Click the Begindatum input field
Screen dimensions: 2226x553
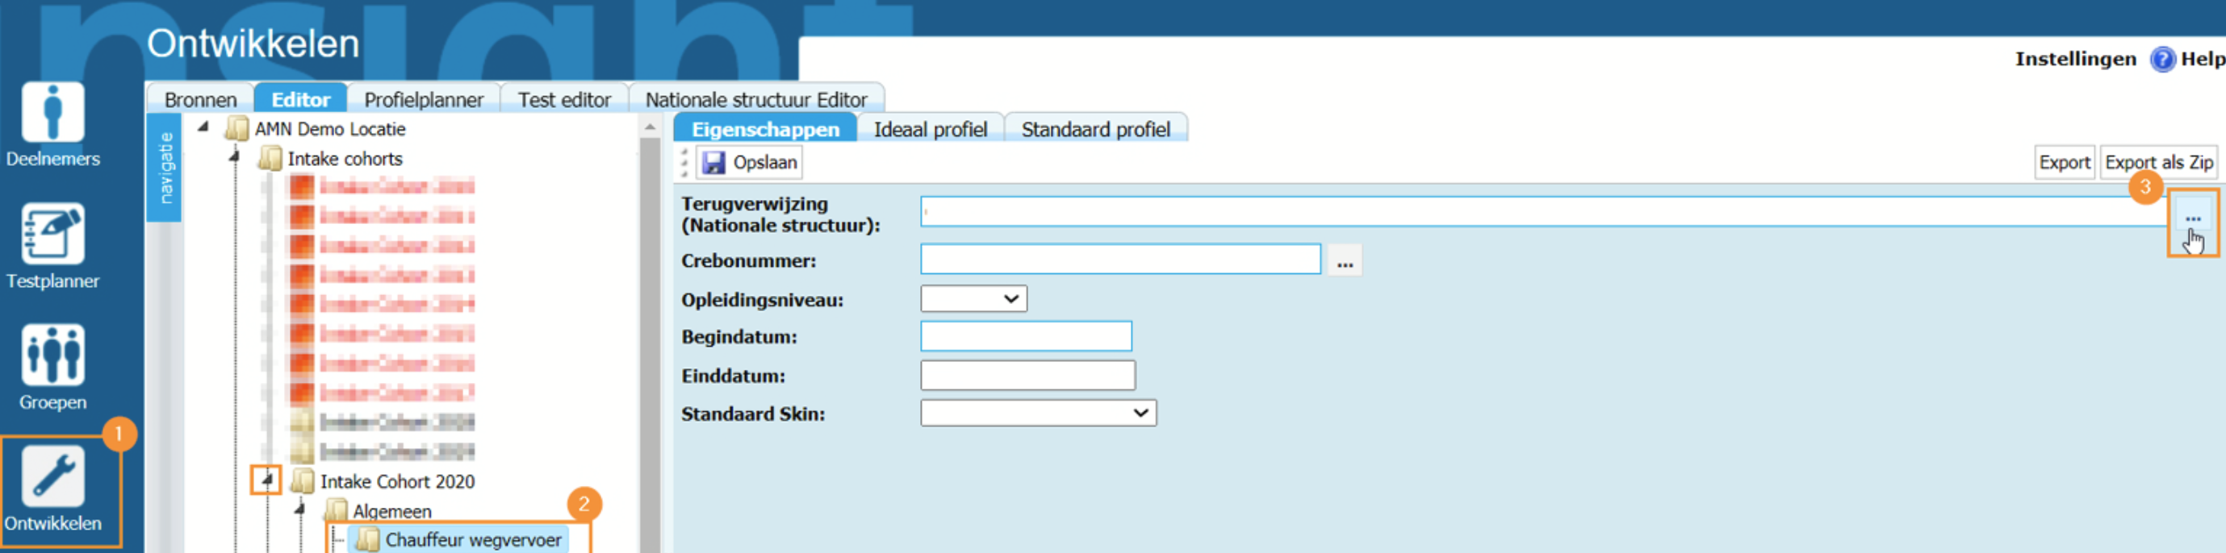1026,336
